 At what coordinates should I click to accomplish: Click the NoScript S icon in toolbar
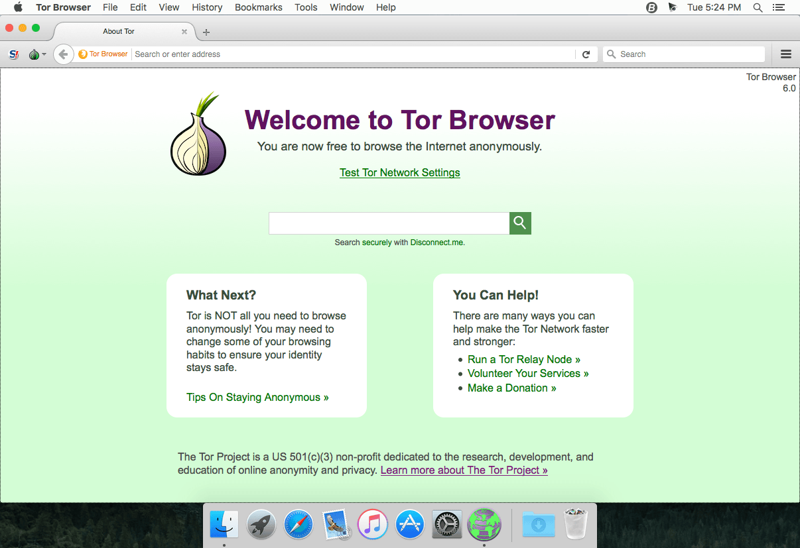point(13,54)
